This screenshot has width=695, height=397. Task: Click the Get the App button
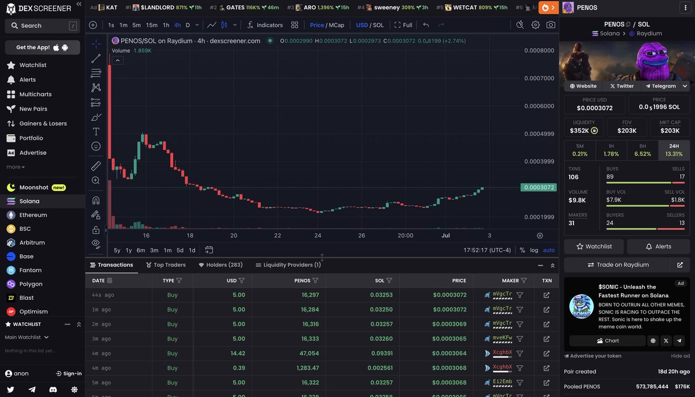tap(42, 47)
